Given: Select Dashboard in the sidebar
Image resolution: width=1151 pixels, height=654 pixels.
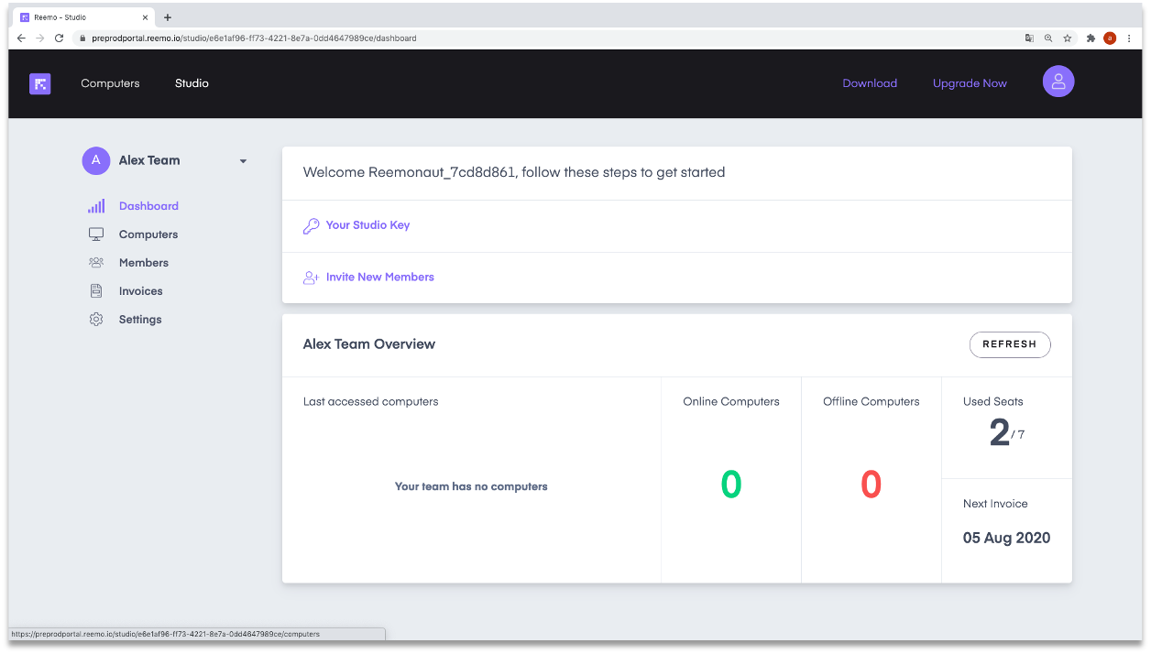Looking at the screenshot, I should tap(148, 206).
